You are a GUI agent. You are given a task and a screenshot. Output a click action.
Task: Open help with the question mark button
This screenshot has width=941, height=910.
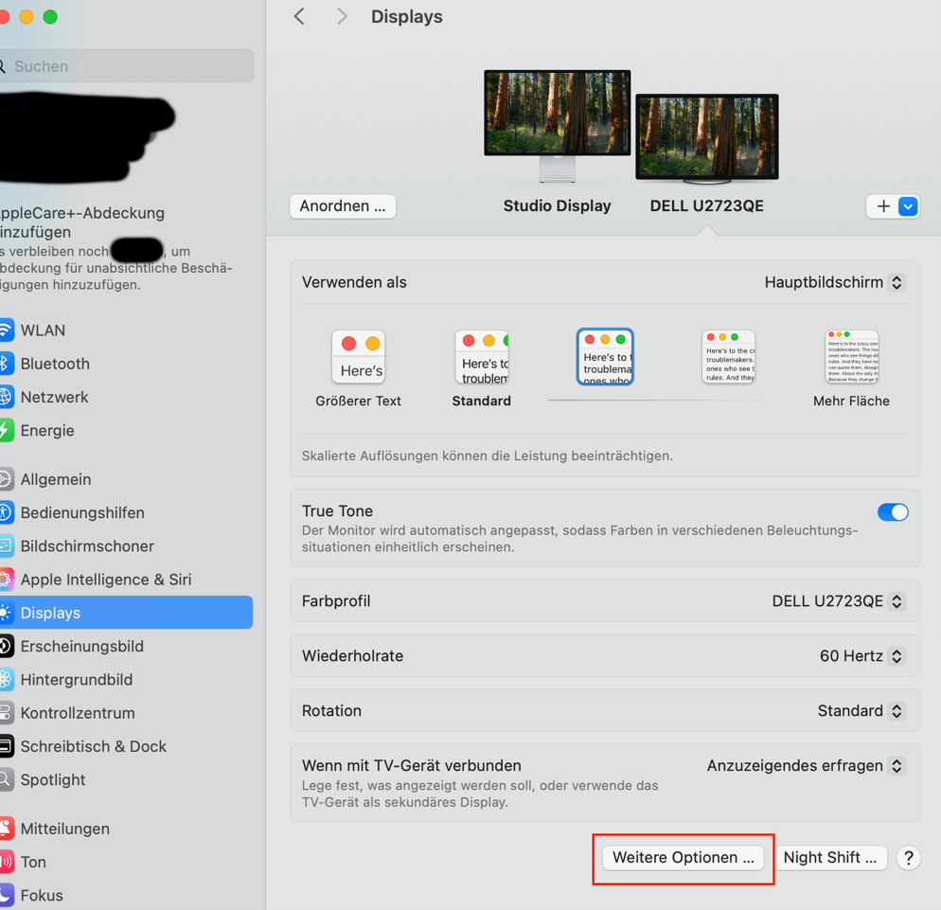908,858
